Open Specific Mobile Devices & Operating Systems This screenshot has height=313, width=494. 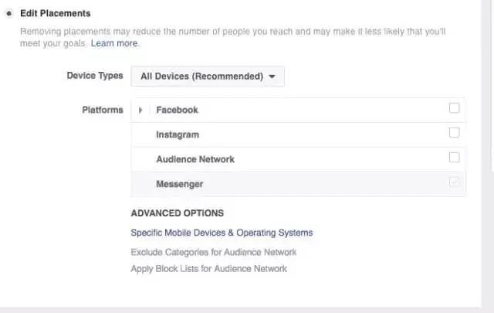pyautogui.click(x=222, y=233)
